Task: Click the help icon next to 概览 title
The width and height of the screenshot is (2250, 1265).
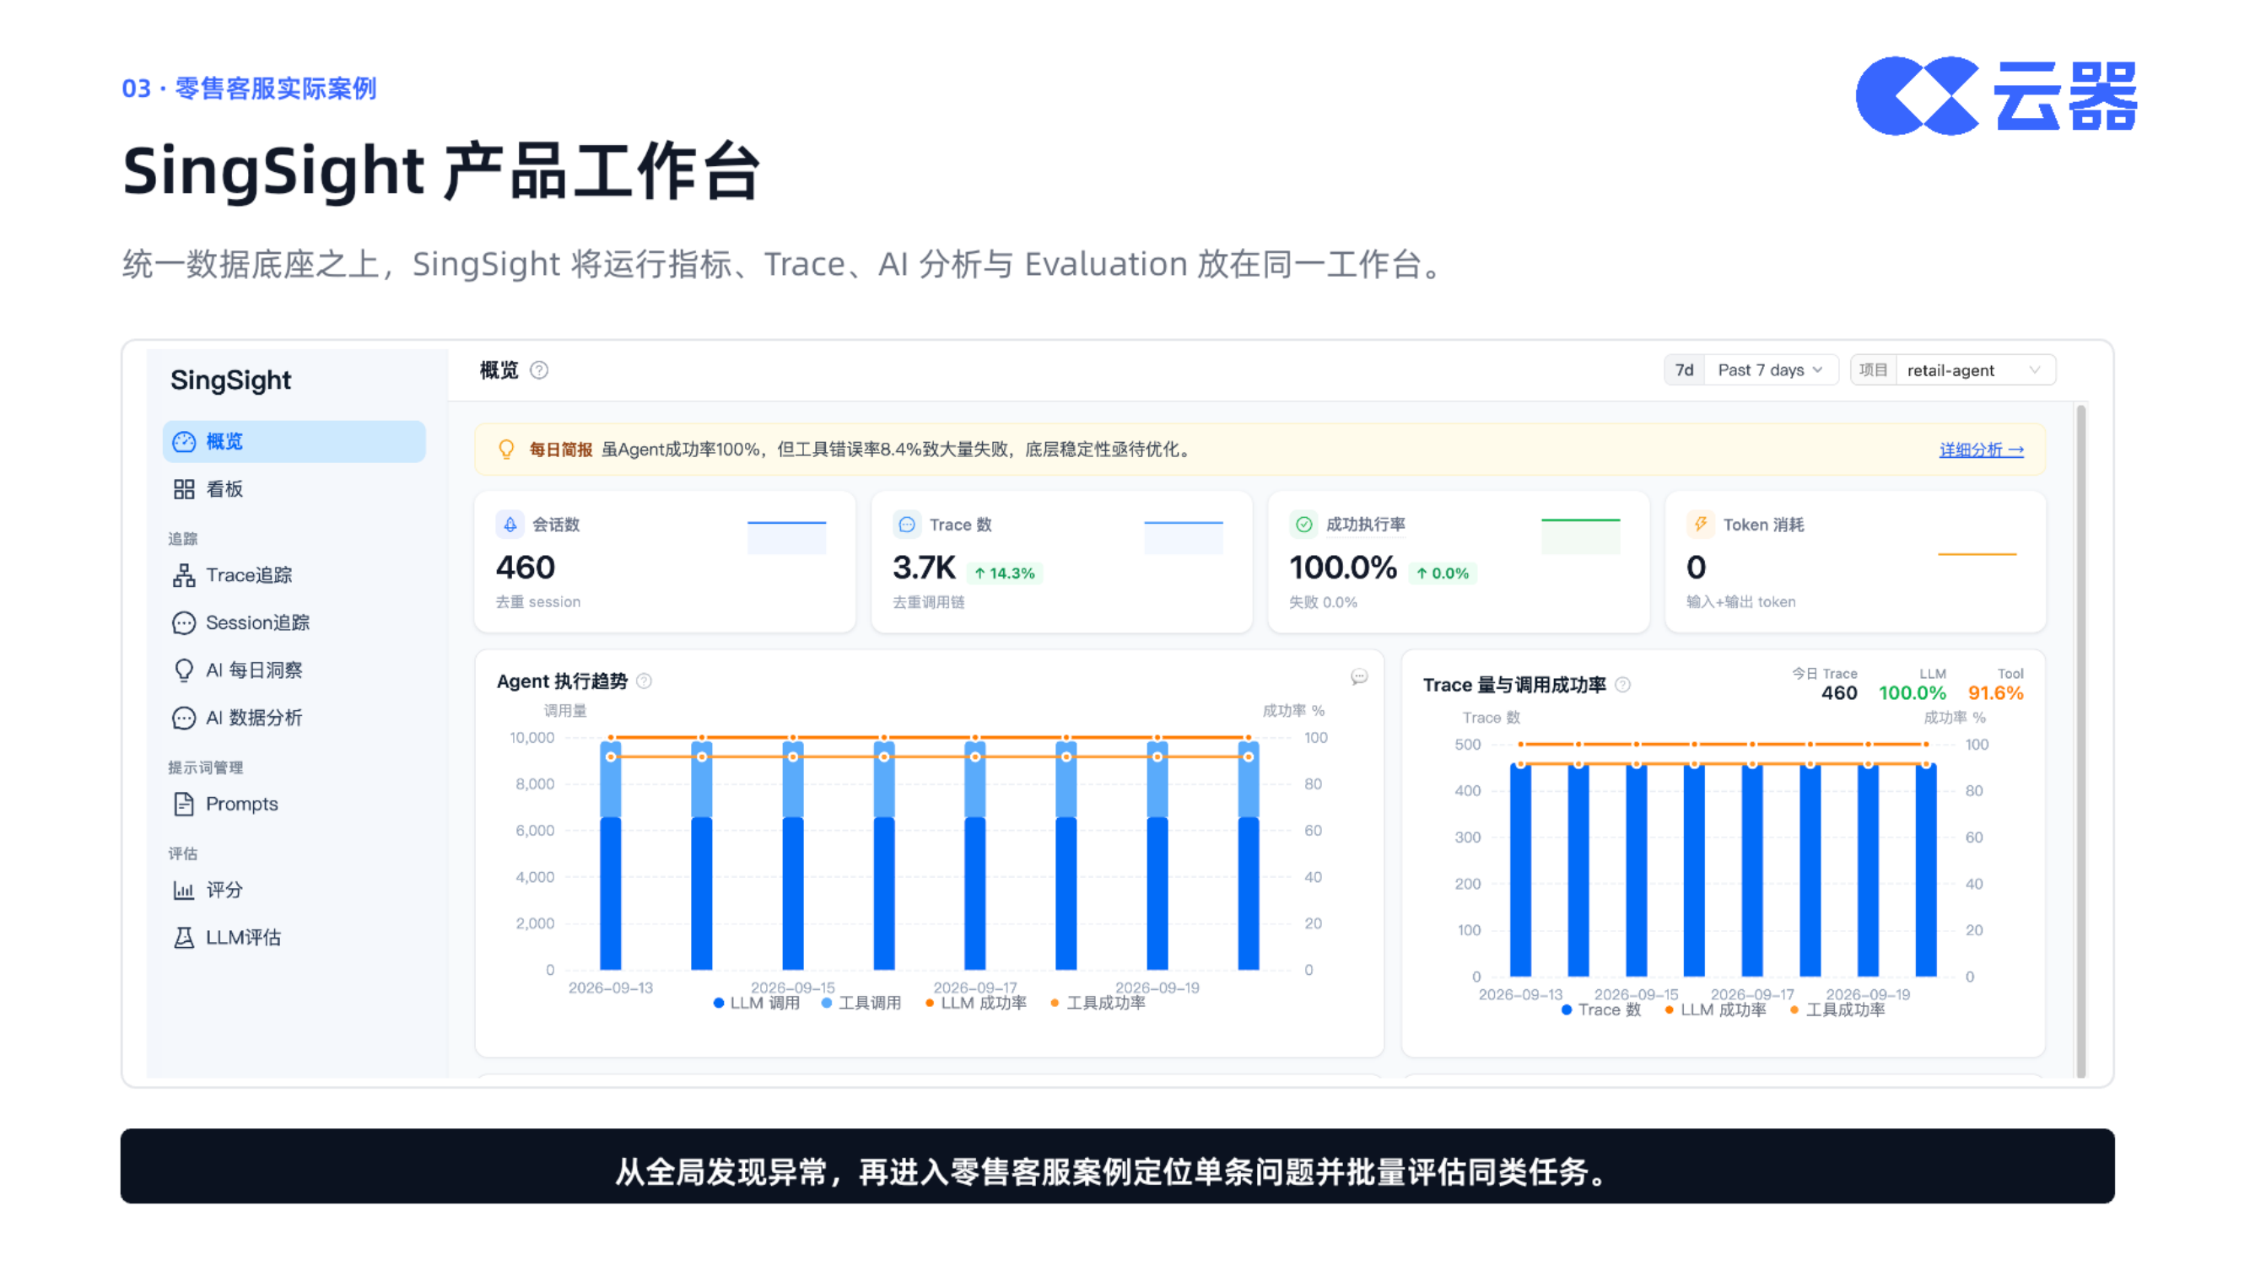Action: pos(540,370)
